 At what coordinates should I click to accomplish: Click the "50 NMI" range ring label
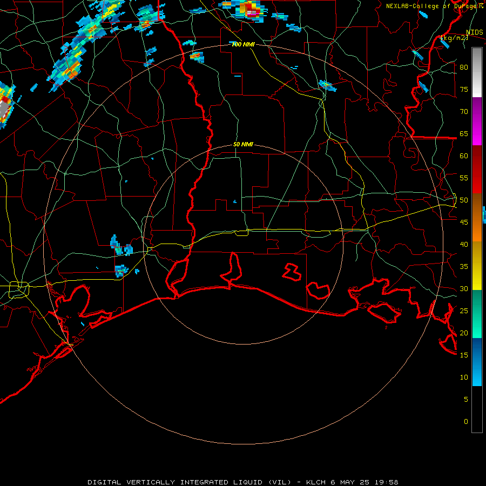[243, 144]
